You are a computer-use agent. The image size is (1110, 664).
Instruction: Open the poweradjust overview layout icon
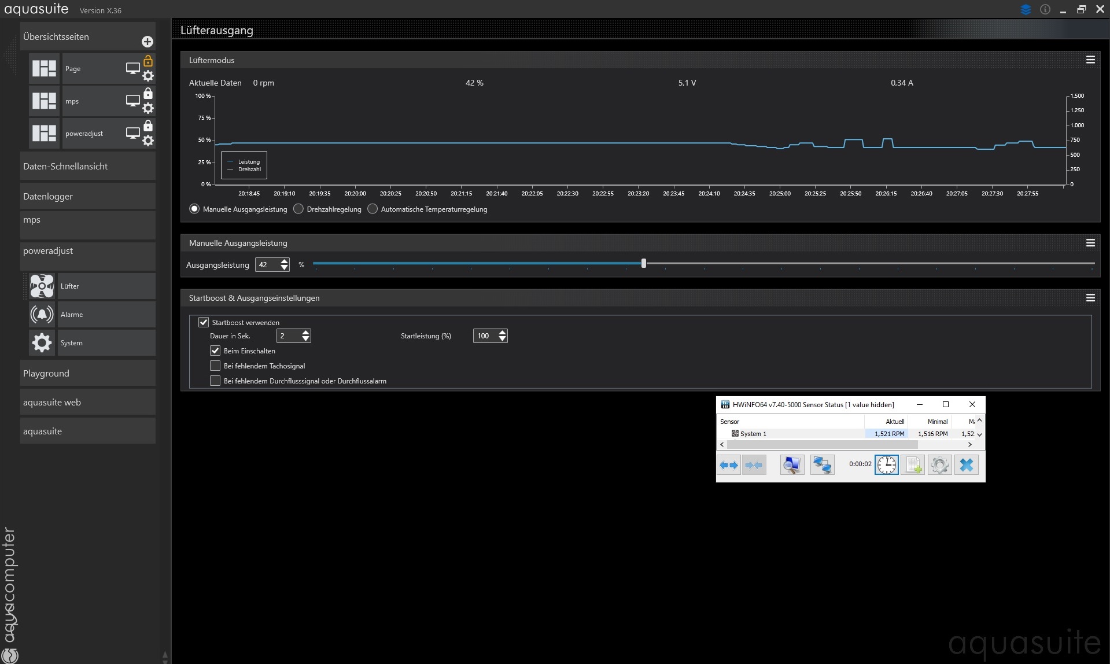(45, 133)
